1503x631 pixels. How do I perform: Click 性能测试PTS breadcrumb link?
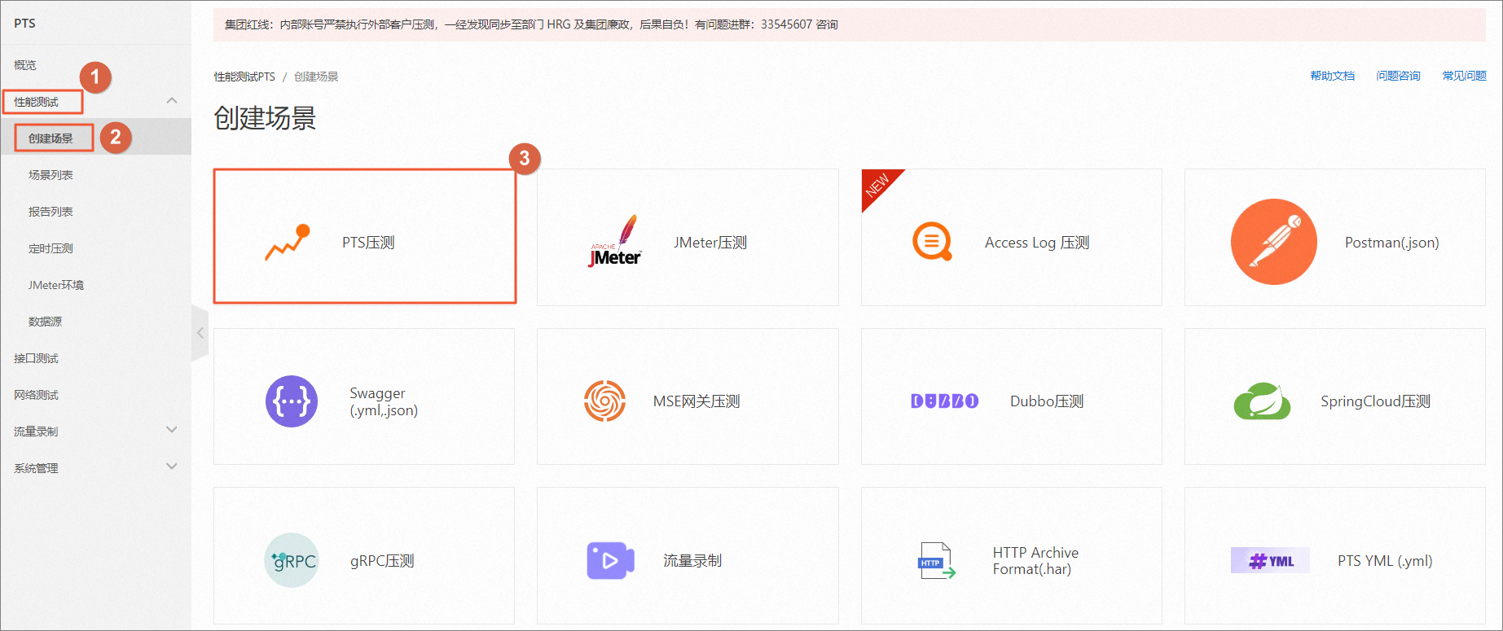(244, 77)
